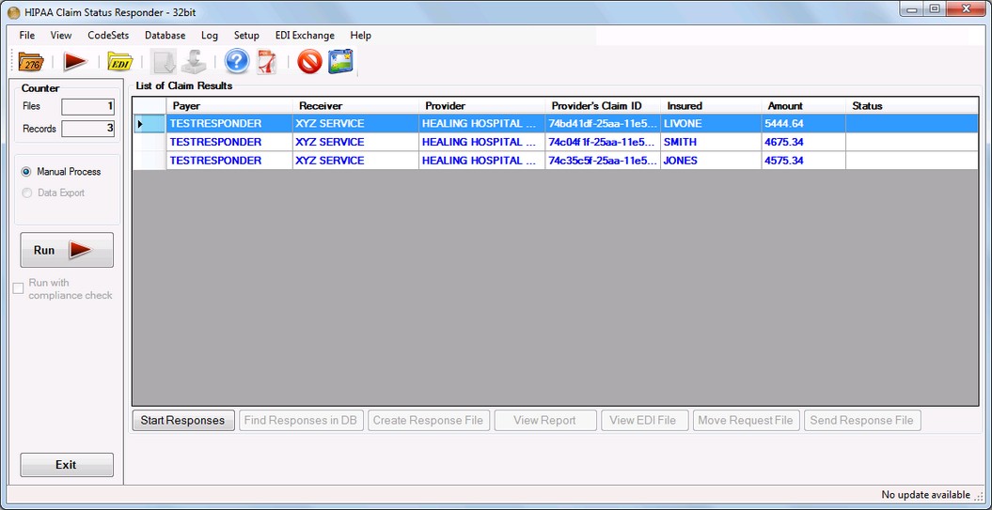Enable Run with compliance check checkbox
This screenshot has width=992, height=510.
click(18, 288)
